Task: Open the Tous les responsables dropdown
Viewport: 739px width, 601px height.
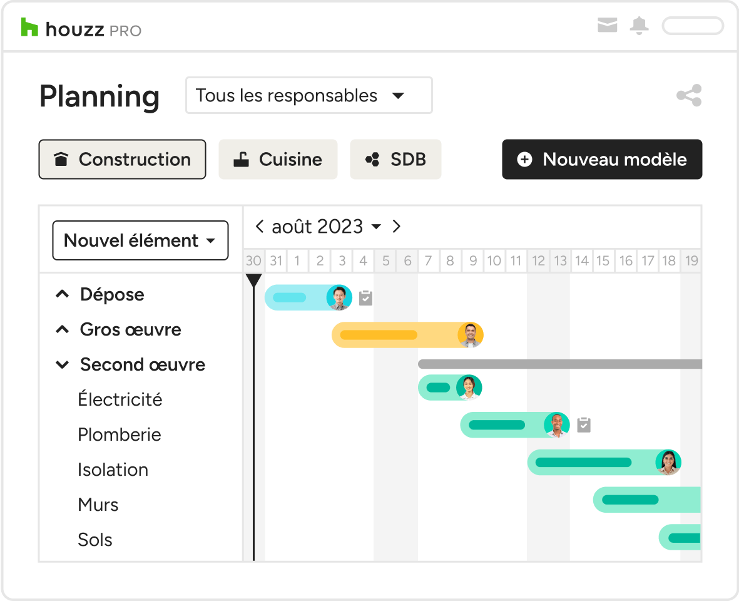Action: tap(308, 96)
